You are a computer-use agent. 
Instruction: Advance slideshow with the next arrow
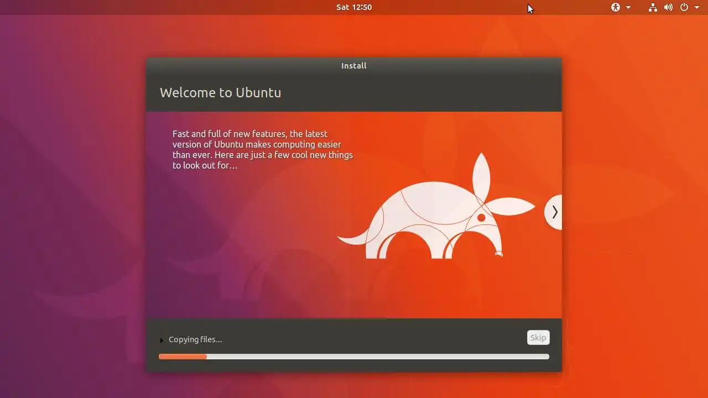pos(554,212)
